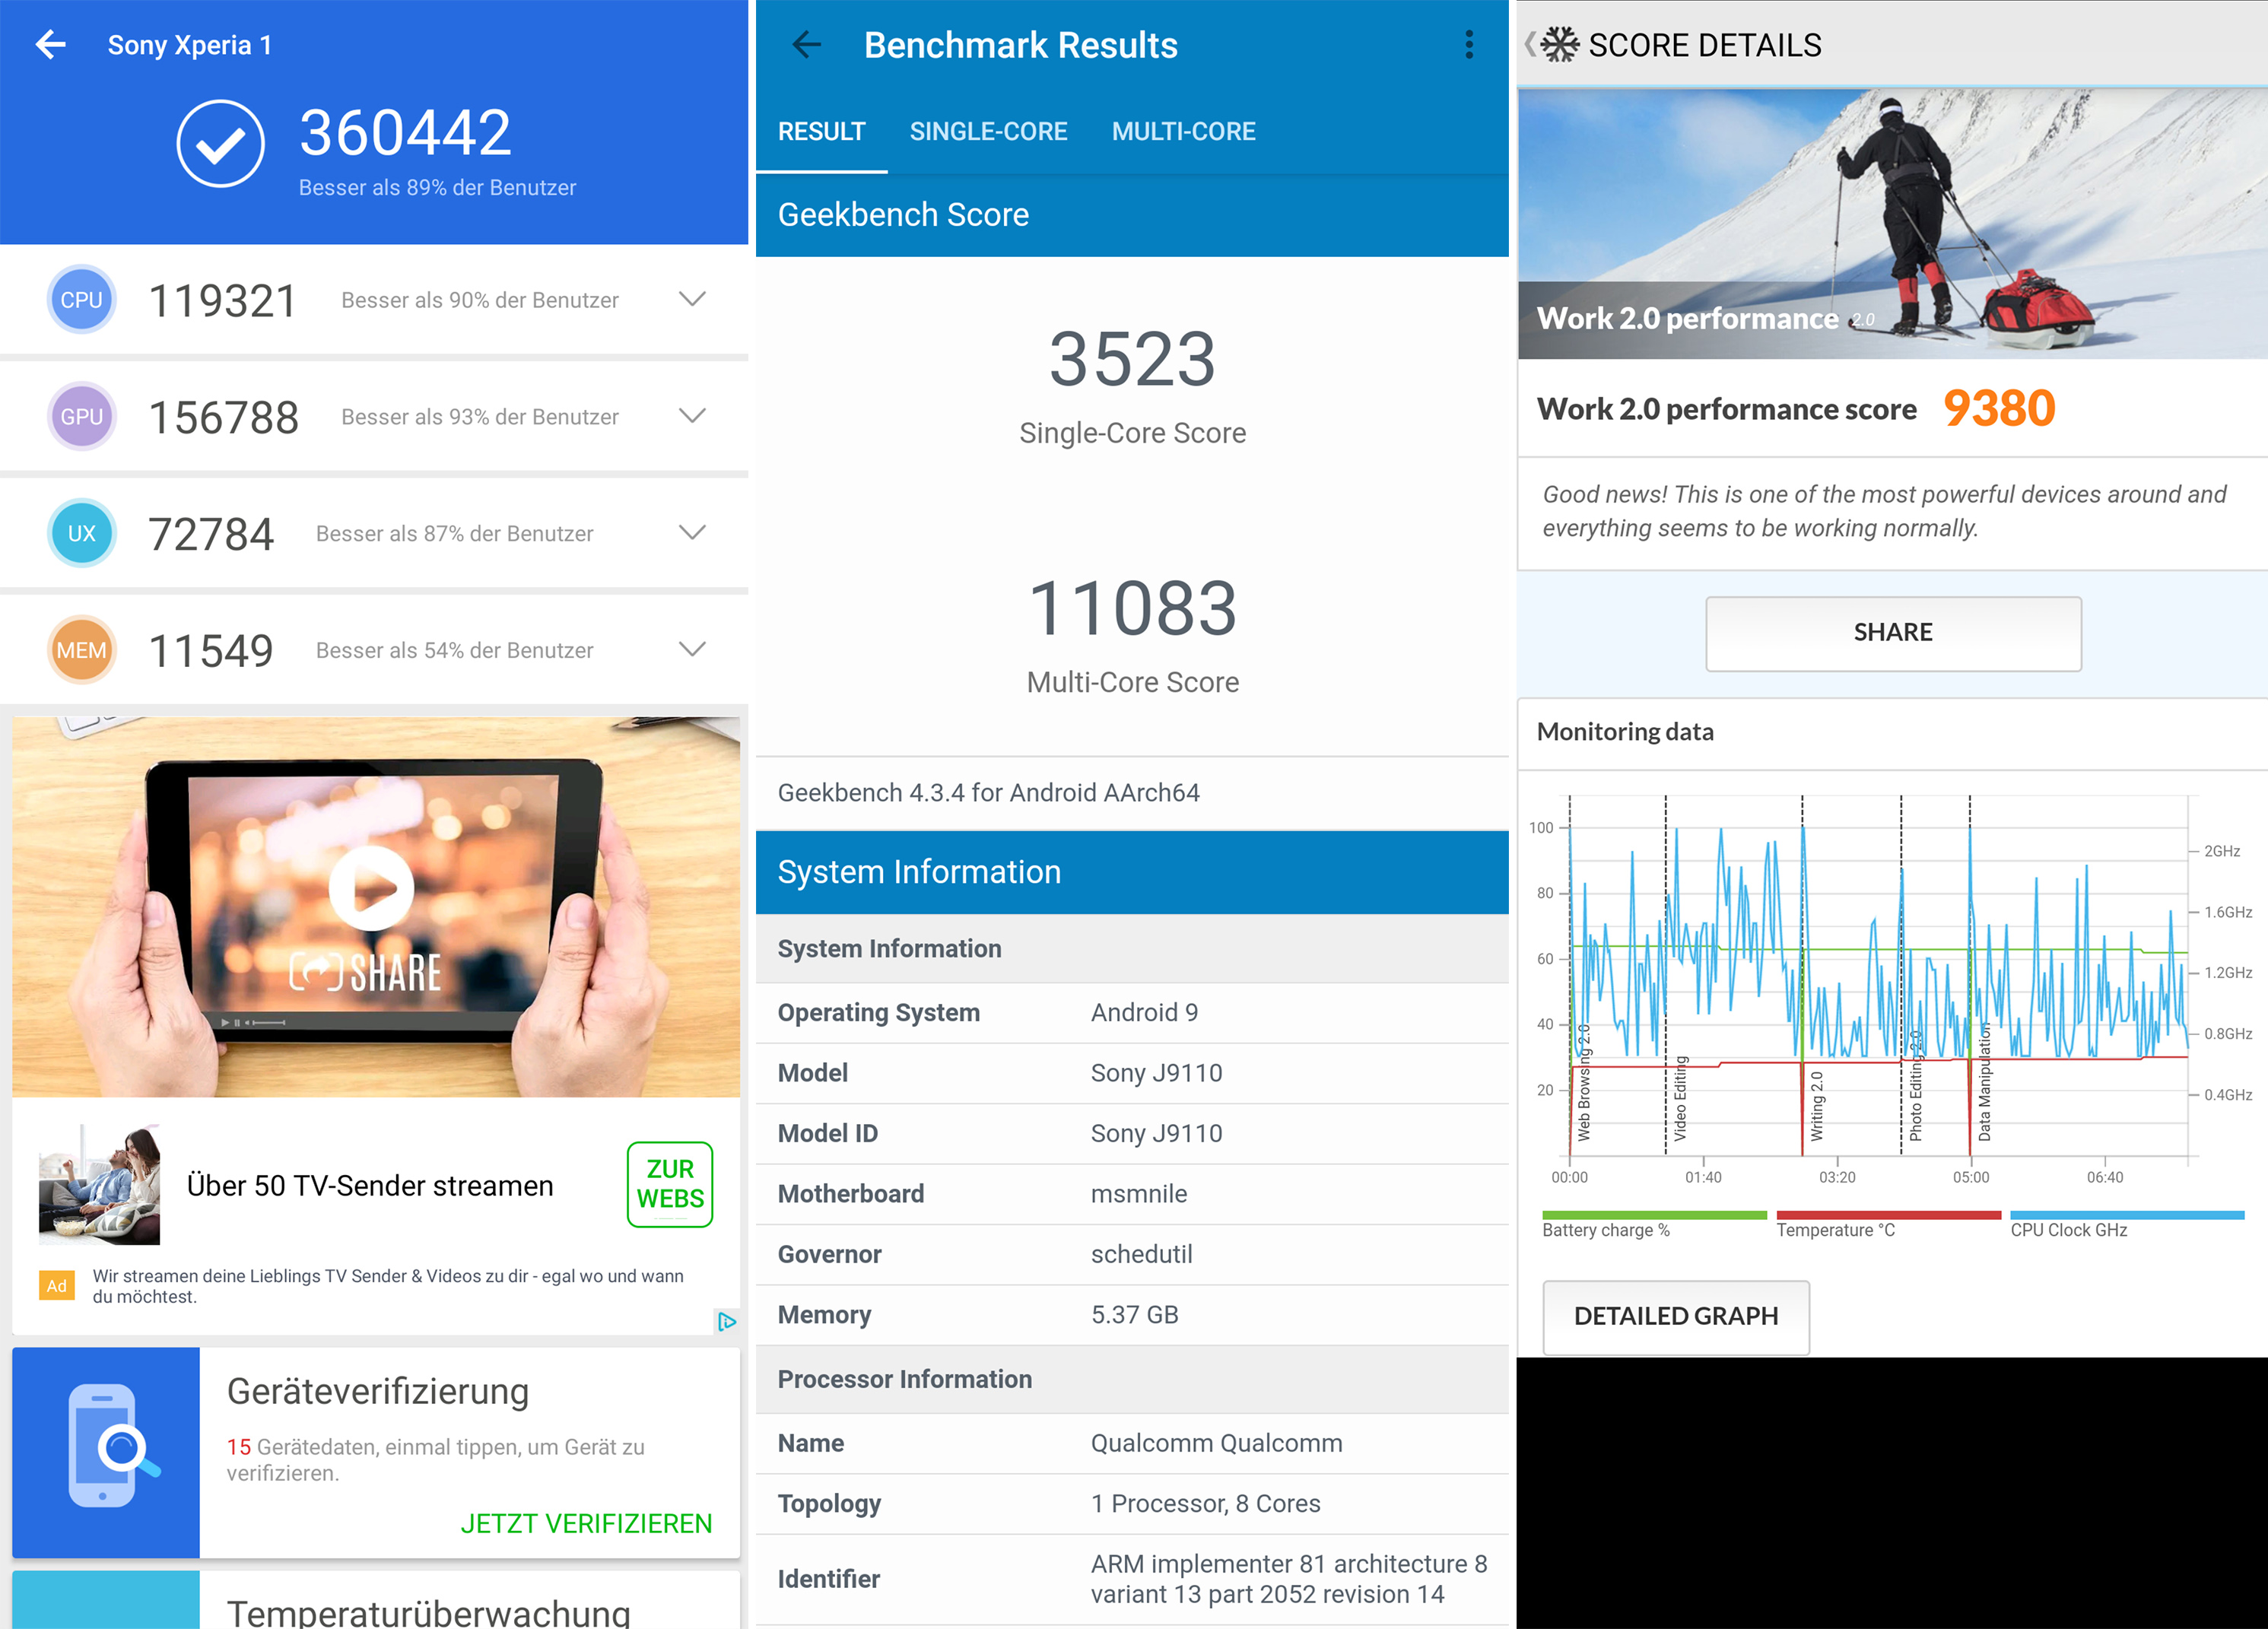Tap the orange MEM badge icon
Screen dimensions: 2268x1629
coord(81,650)
